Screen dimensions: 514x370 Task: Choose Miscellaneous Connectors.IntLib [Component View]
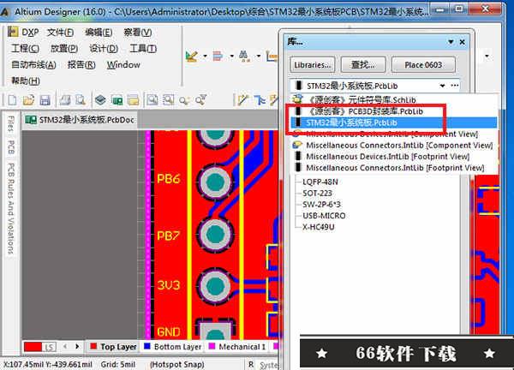[x=394, y=145]
